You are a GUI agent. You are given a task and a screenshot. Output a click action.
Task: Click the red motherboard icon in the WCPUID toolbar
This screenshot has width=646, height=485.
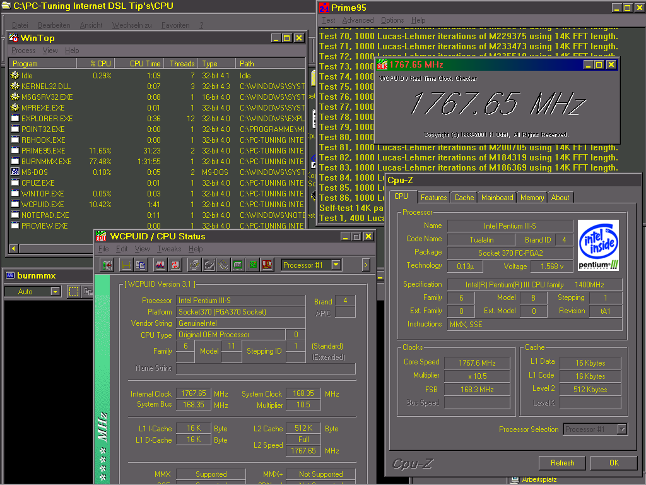(267, 265)
